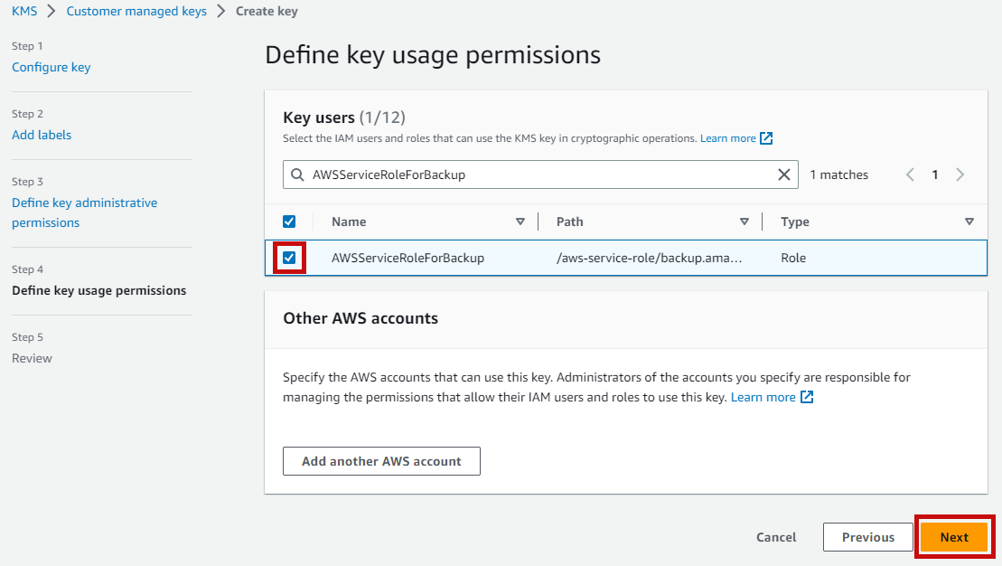The width and height of the screenshot is (1002, 566).
Task: Go to next page of key users
Action: (x=960, y=175)
